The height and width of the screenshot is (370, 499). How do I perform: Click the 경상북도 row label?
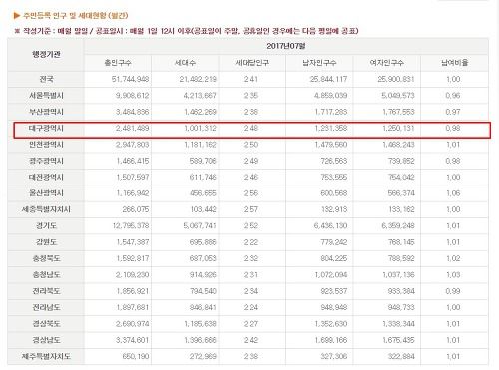pyautogui.click(x=46, y=324)
